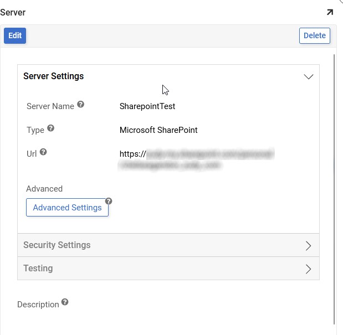The width and height of the screenshot is (343, 335).
Task: Click the blue Edit button
Action: (15, 35)
